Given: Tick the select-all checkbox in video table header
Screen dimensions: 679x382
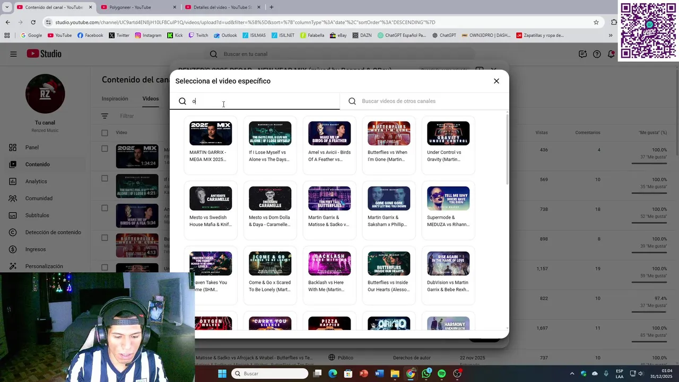Looking at the screenshot, I should pyautogui.click(x=105, y=133).
